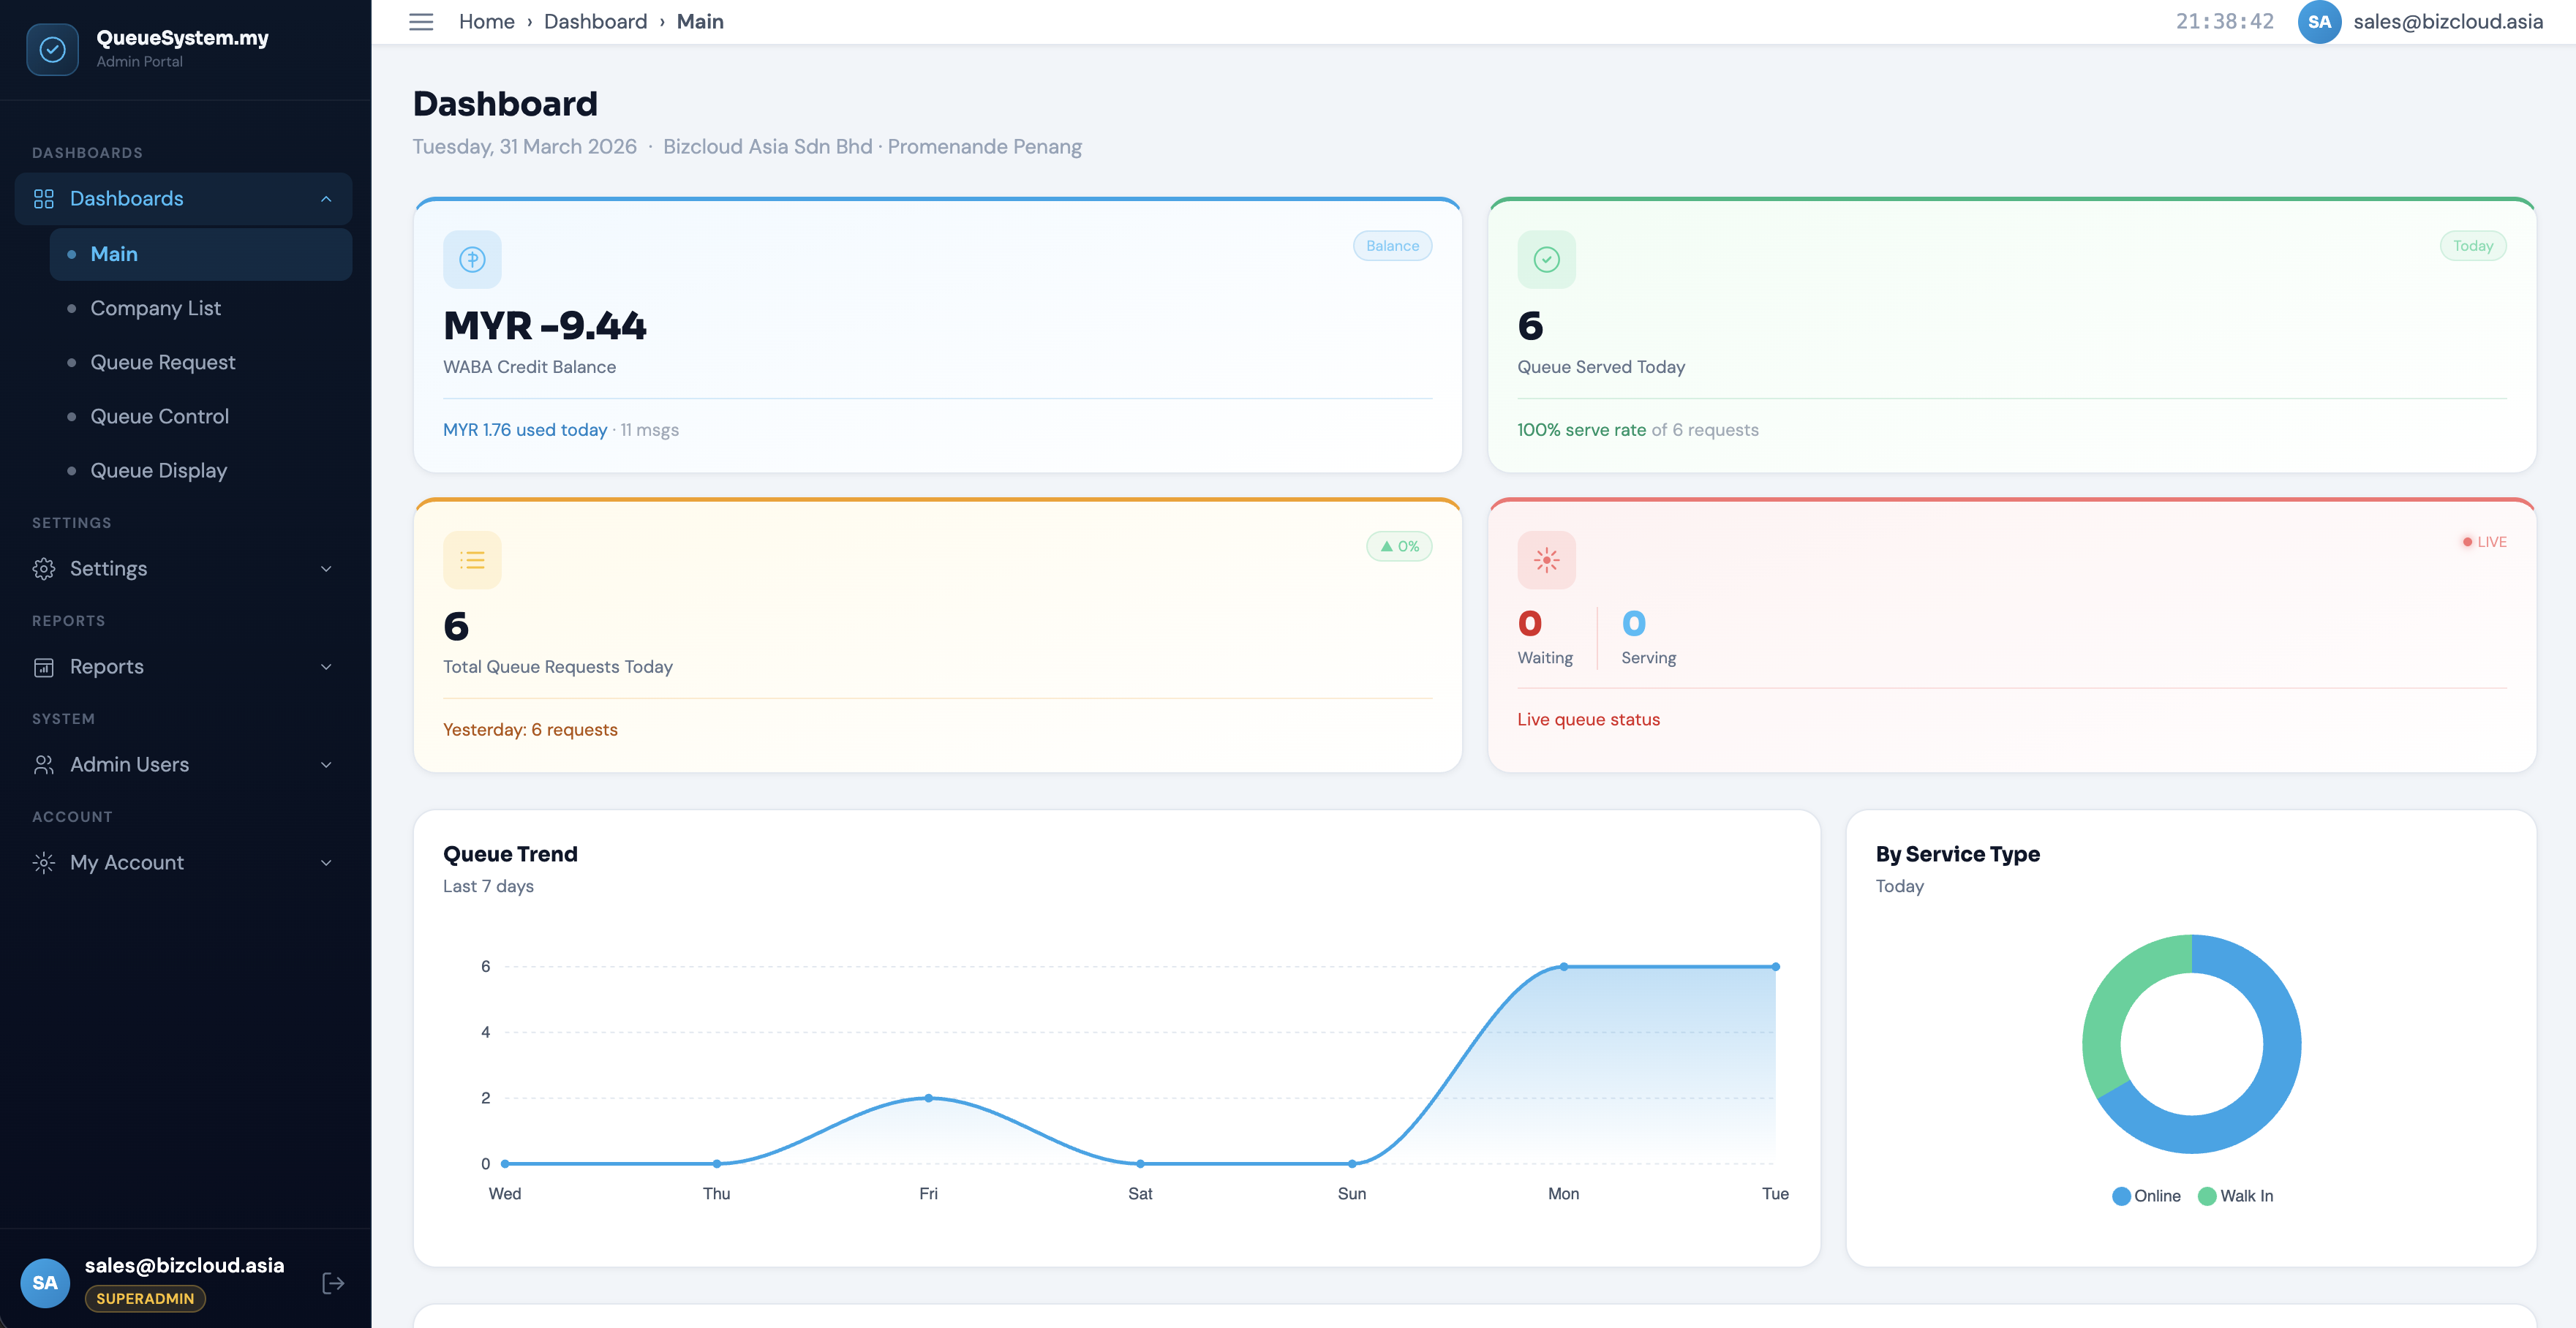Open Company List in sidebar
This screenshot has width=2576, height=1328.
(201, 308)
